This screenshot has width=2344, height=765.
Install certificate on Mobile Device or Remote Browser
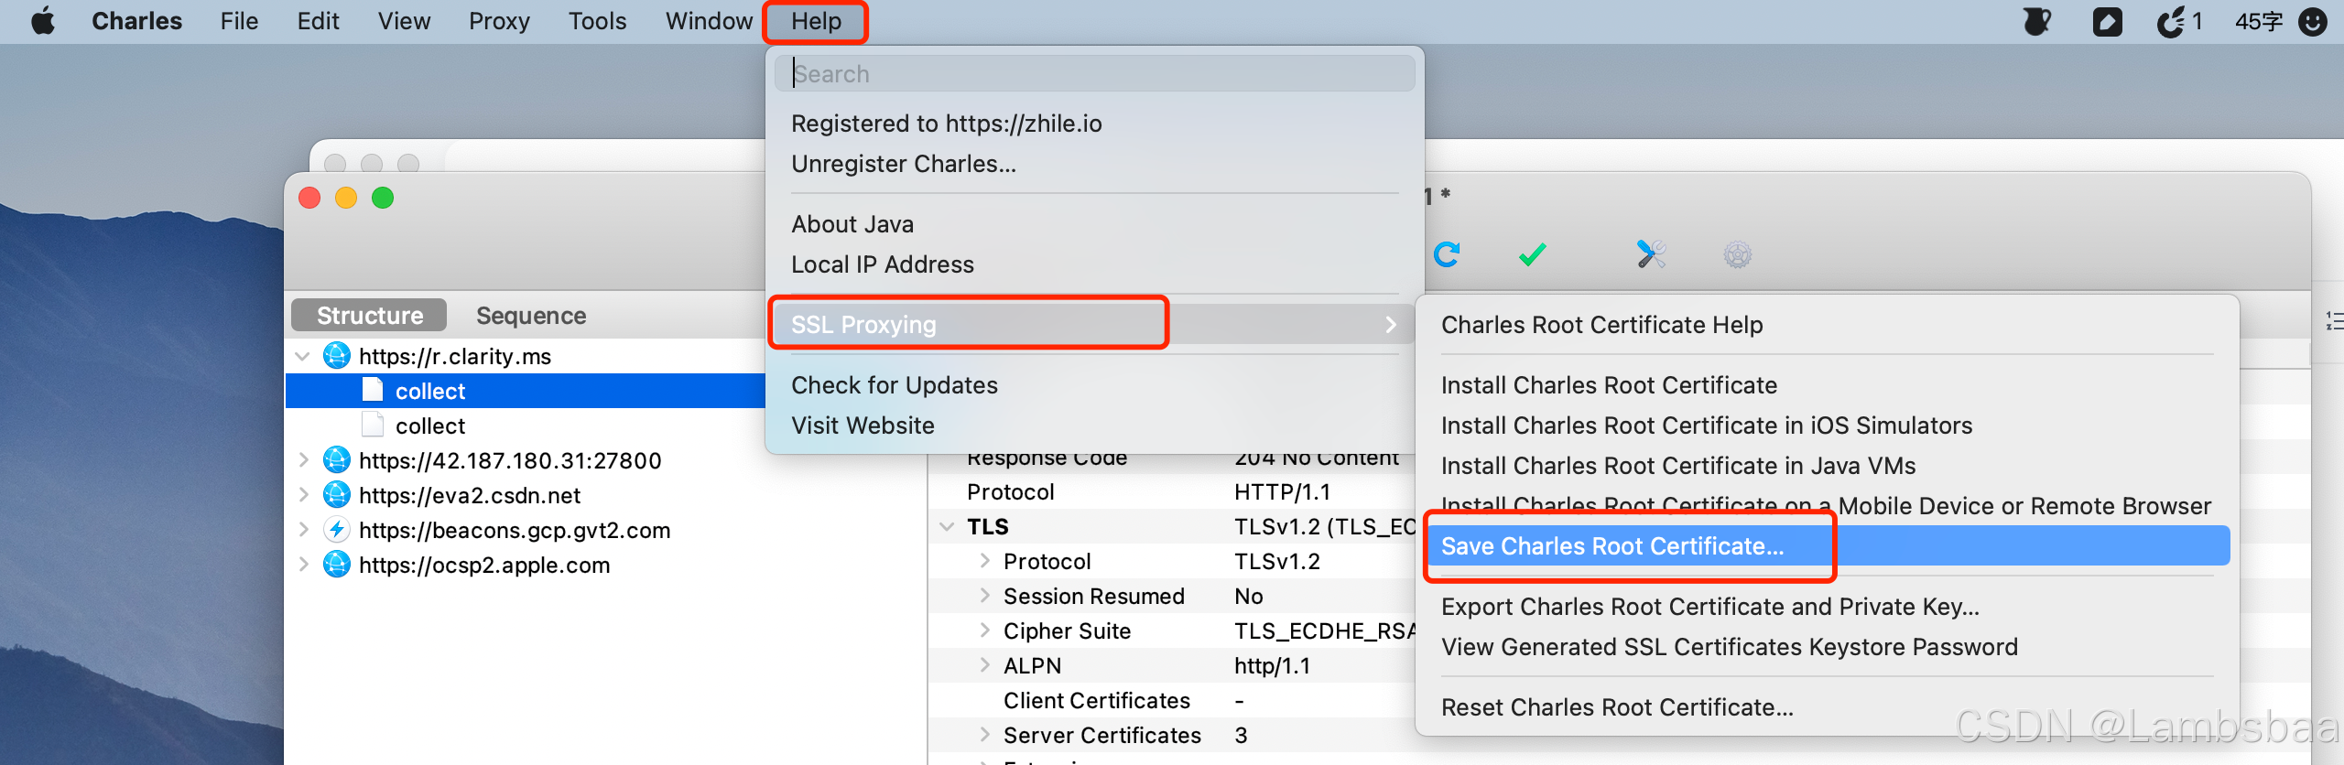(1826, 506)
